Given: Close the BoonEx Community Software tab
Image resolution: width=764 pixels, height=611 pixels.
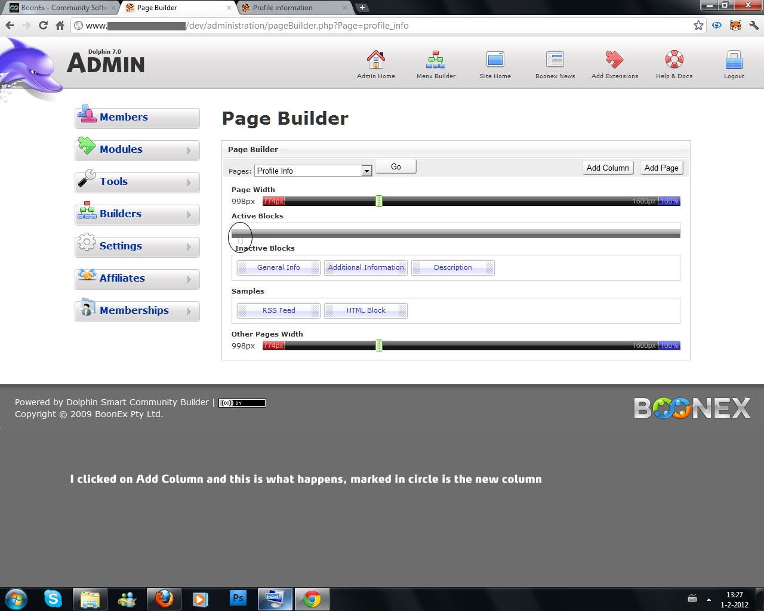Looking at the screenshot, I should [113, 8].
